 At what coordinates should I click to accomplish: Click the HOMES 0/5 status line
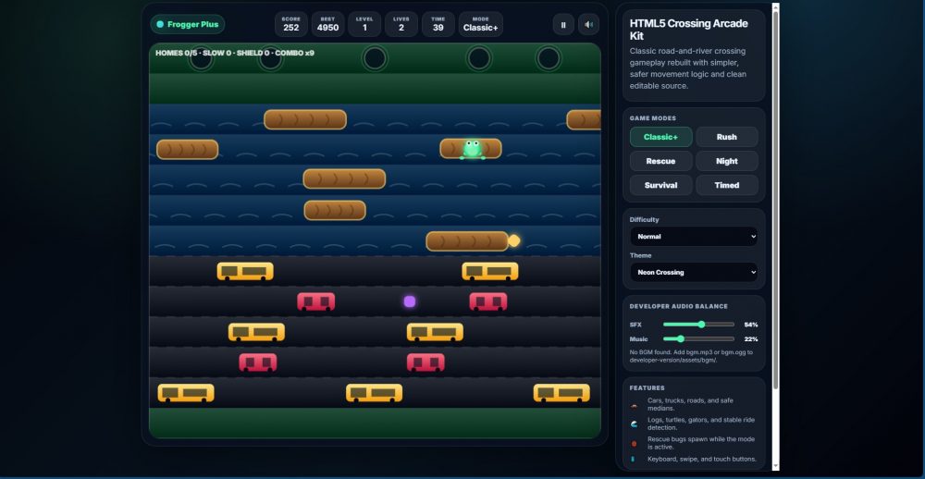[235, 53]
